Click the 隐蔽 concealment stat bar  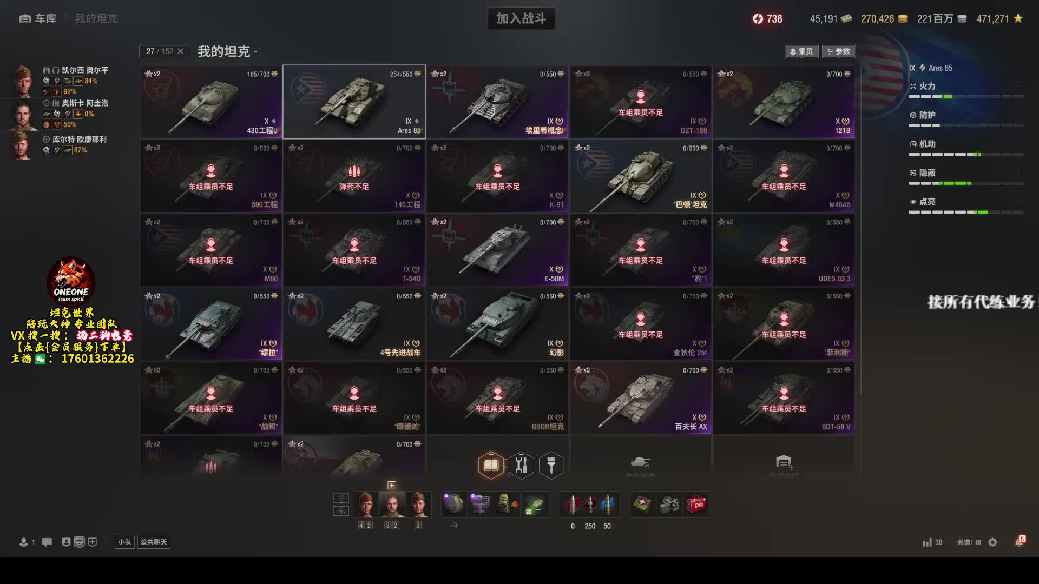[966, 183]
